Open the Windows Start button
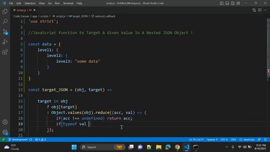Viewport: 270px width, 152px height. point(74,147)
